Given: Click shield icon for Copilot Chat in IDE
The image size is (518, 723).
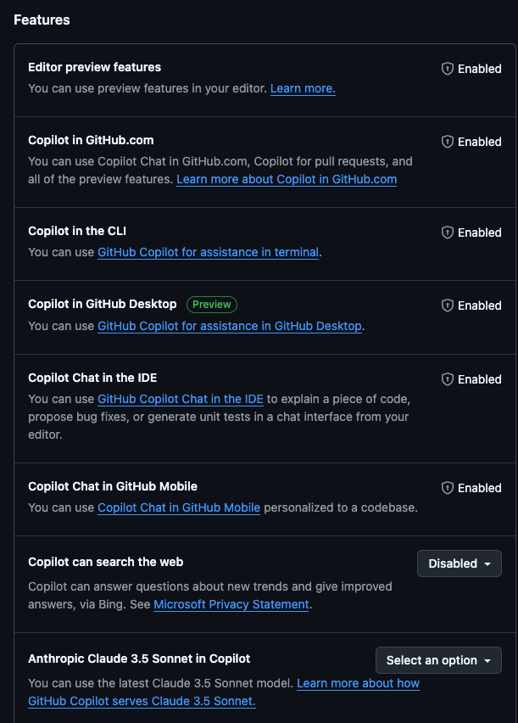Looking at the screenshot, I should coord(448,379).
